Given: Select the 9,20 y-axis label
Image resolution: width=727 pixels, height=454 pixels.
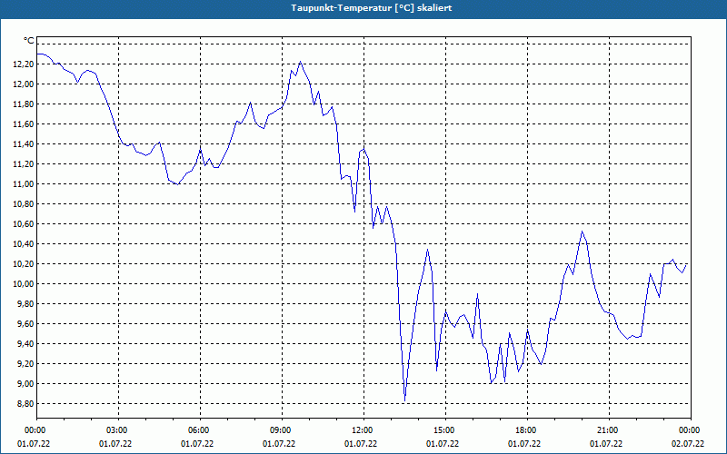Looking at the screenshot, I should coord(25,364).
